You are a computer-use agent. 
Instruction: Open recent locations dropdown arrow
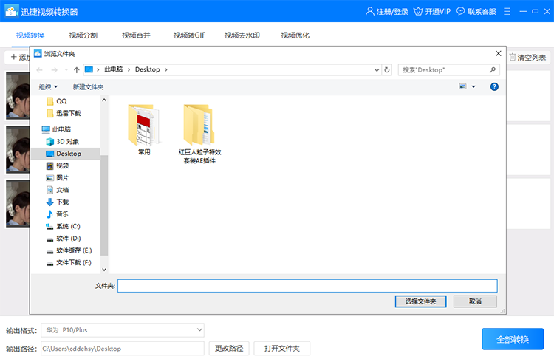pos(66,70)
